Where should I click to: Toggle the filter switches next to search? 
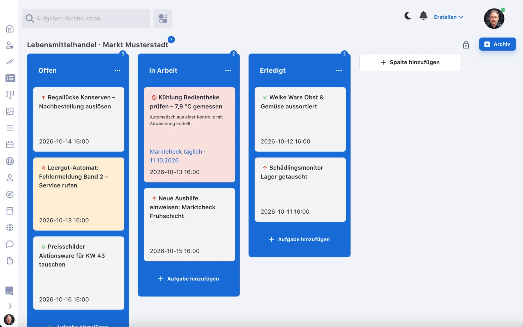[x=163, y=19]
